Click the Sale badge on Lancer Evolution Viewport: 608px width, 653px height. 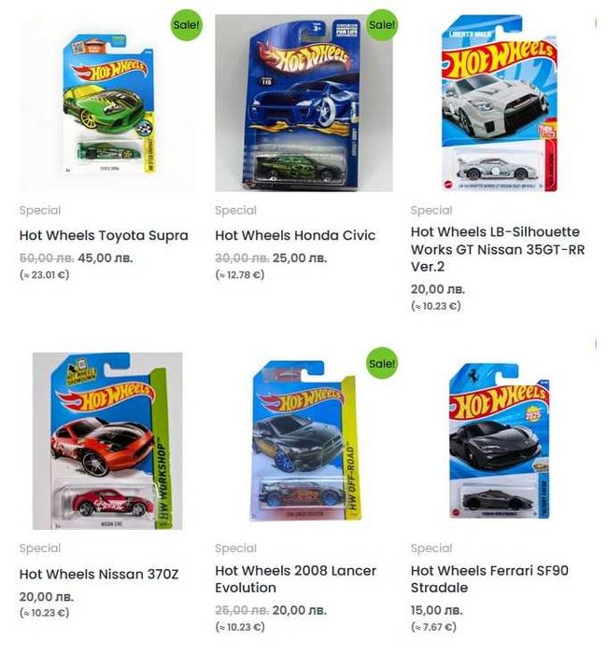[382, 363]
